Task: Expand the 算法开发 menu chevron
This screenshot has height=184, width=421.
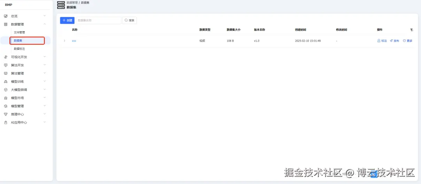Action: coord(44,65)
